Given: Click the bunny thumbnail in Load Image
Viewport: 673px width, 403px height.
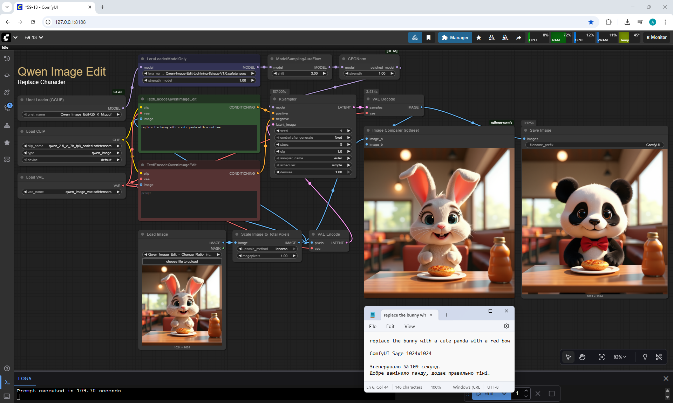Looking at the screenshot, I should tap(182, 305).
